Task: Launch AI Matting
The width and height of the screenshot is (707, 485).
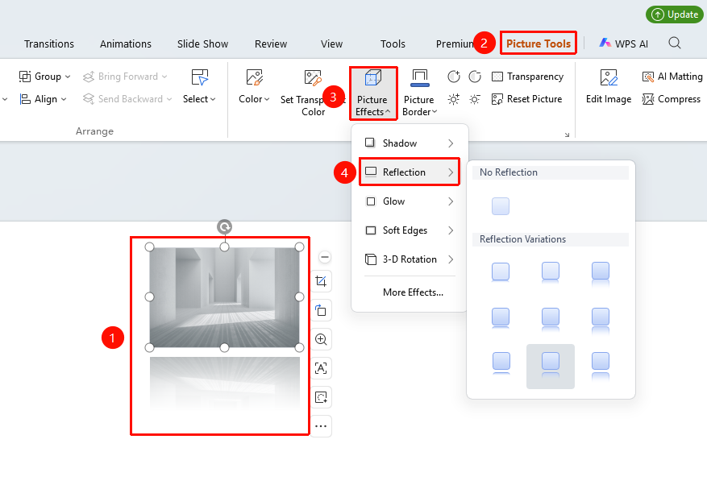Action: click(x=672, y=77)
